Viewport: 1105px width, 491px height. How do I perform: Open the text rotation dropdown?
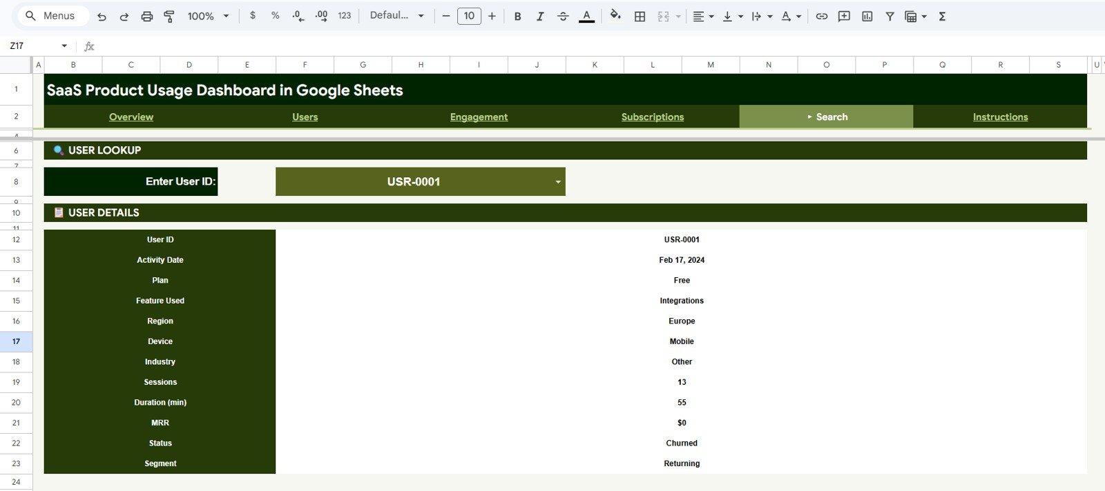coord(791,17)
